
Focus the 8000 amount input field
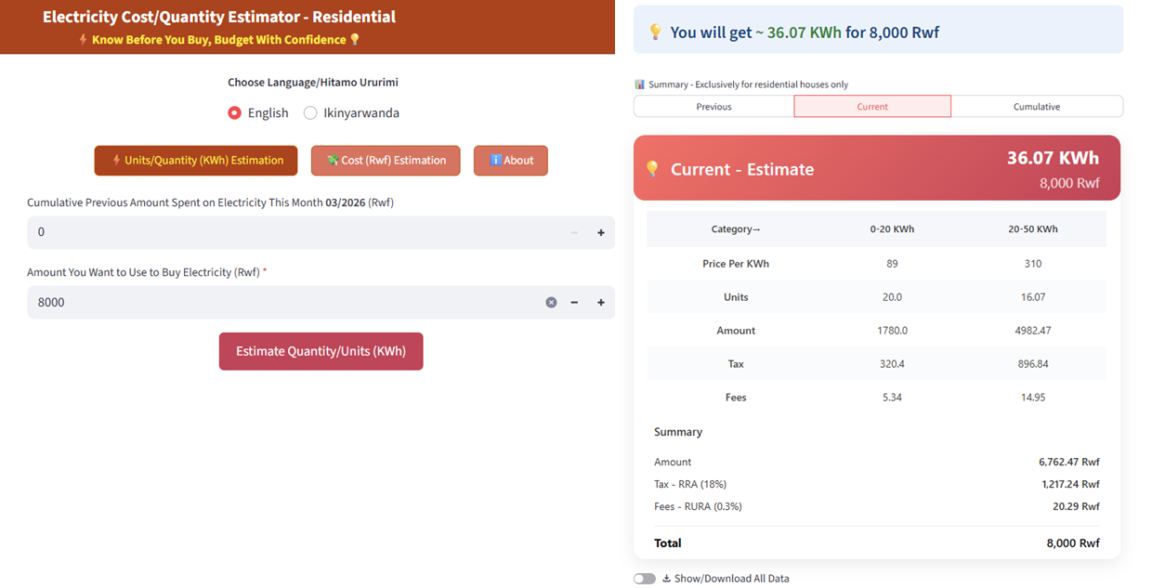(279, 303)
